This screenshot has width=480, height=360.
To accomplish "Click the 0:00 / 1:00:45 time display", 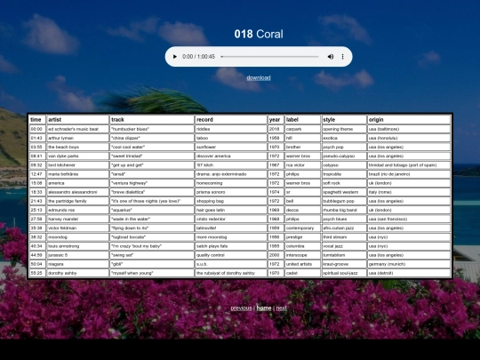I will (x=199, y=57).
